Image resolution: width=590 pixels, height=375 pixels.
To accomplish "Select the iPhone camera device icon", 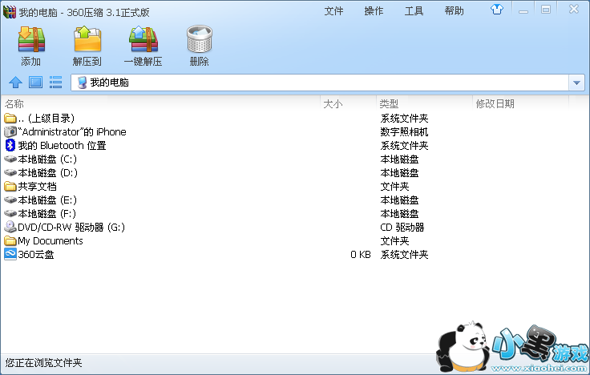I will [x=10, y=131].
